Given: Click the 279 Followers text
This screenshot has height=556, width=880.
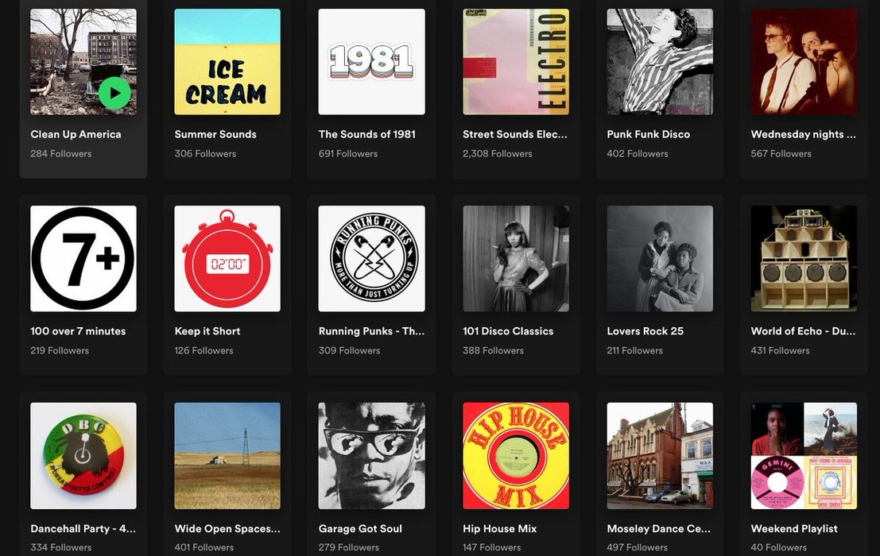Looking at the screenshot, I should (x=348, y=547).
